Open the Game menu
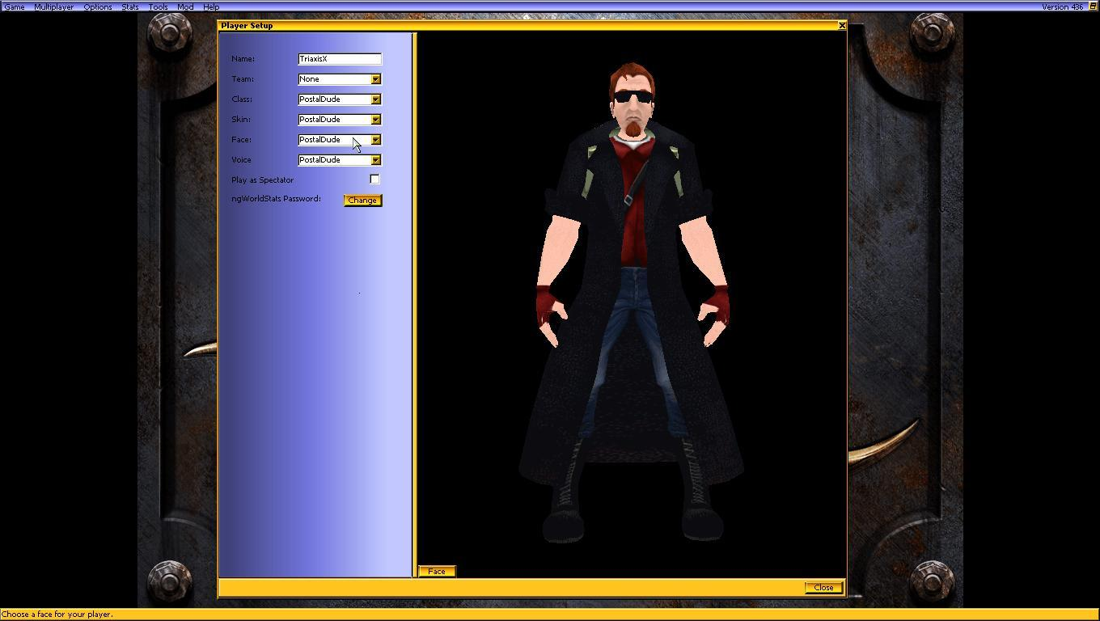 (14, 6)
